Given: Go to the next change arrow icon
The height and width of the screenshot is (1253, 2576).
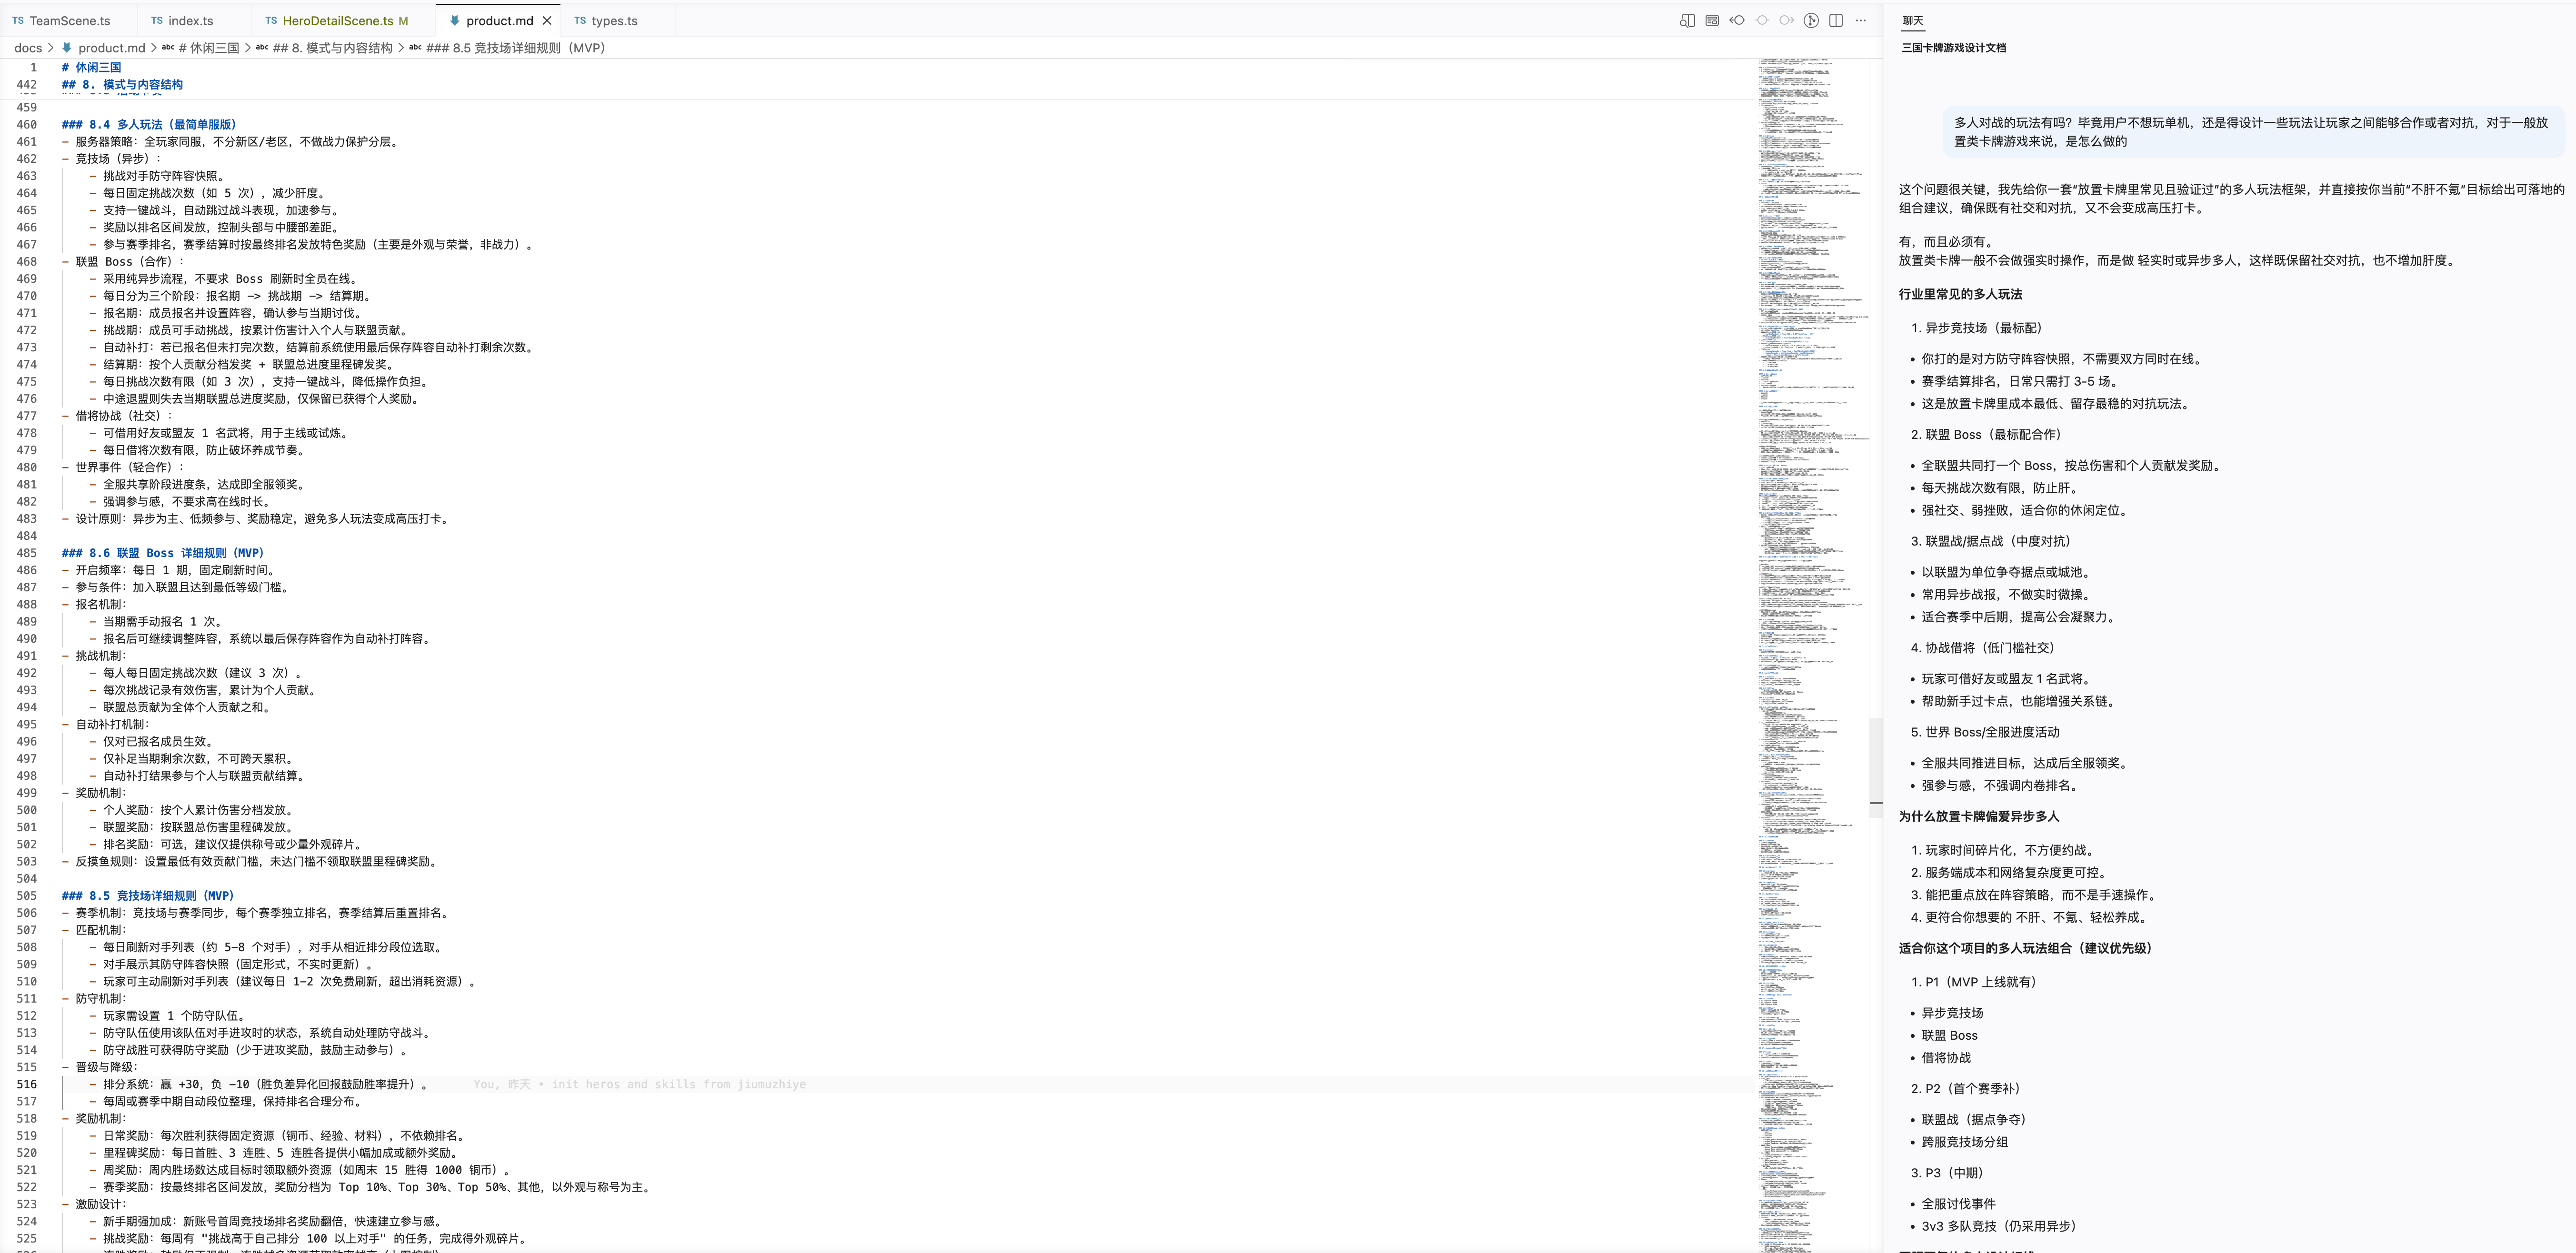Looking at the screenshot, I should click(1786, 20).
